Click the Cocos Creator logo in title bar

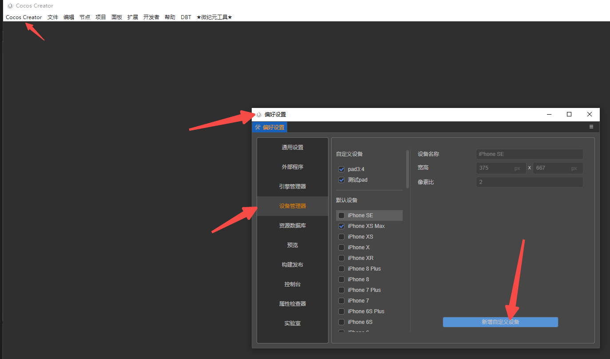point(10,6)
